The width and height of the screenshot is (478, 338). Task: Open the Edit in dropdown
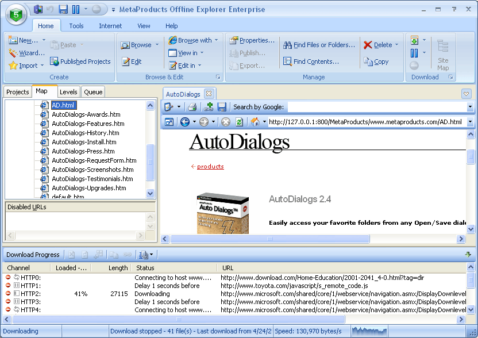pyautogui.click(x=200, y=66)
